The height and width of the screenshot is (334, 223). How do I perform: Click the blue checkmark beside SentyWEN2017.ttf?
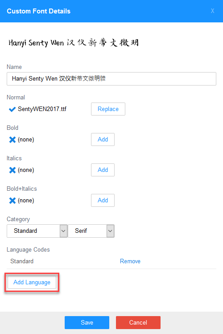[12, 109]
